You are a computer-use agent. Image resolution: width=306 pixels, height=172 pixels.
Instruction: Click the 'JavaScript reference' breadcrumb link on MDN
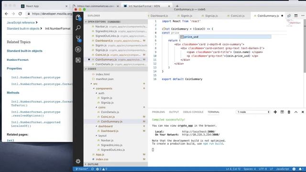tap(21, 22)
